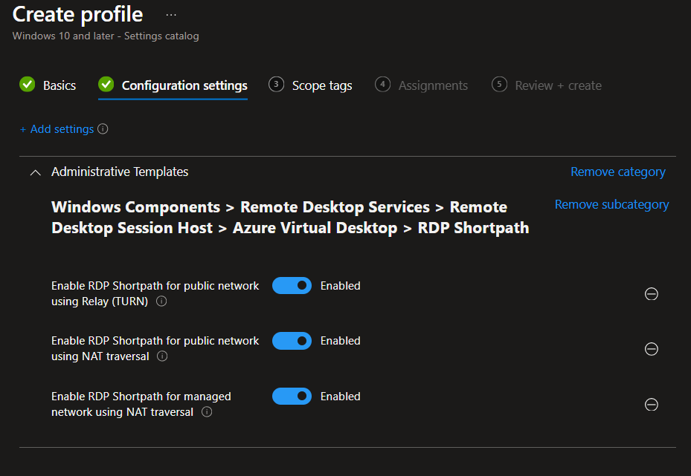Click info icon beside Add settings
Image resolution: width=691 pixels, height=476 pixels.
point(103,129)
